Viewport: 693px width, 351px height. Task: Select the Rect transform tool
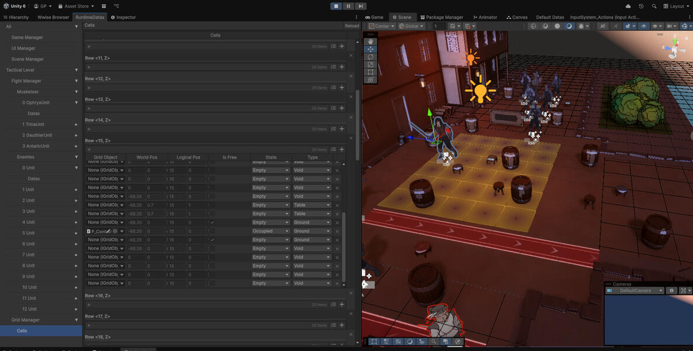point(370,72)
